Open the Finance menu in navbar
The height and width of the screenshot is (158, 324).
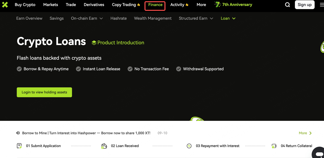tap(155, 5)
